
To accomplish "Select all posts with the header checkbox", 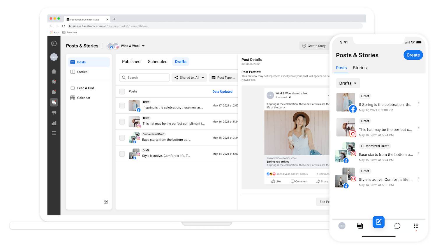I will 122,92.
